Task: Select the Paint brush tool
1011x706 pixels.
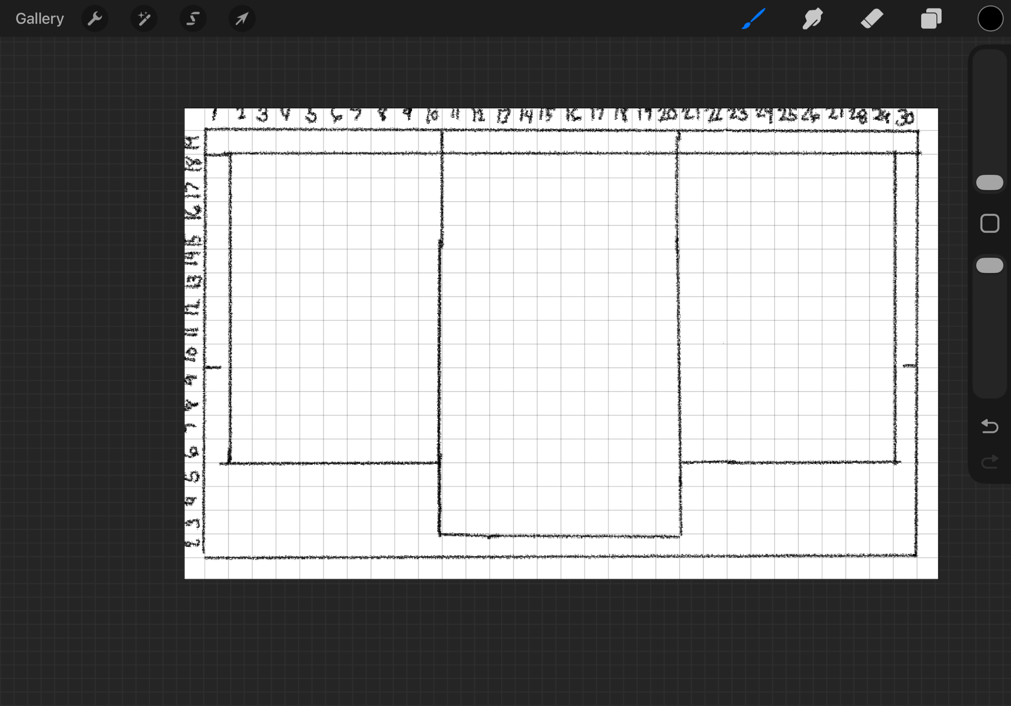Action: (753, 19)
